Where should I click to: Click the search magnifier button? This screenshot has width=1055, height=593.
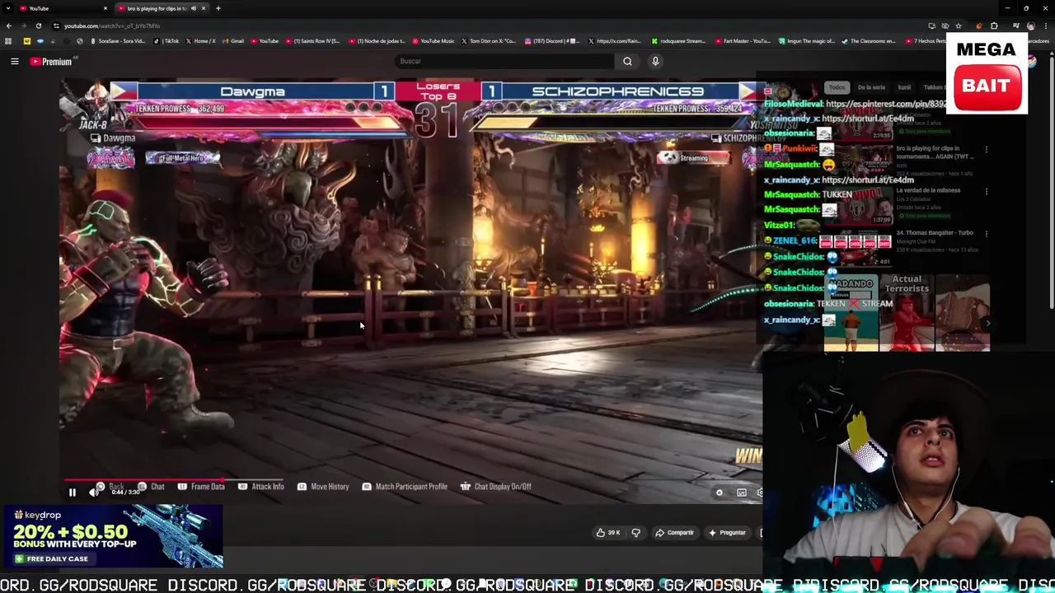[627, 61]
